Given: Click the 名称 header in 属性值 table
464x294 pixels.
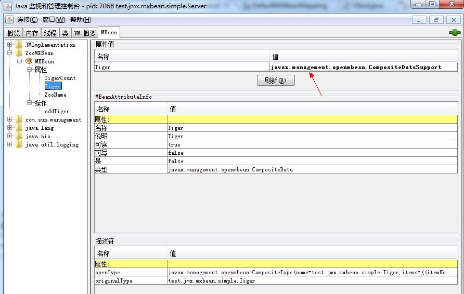Looking at the screenshot, I should coord(182,56).
